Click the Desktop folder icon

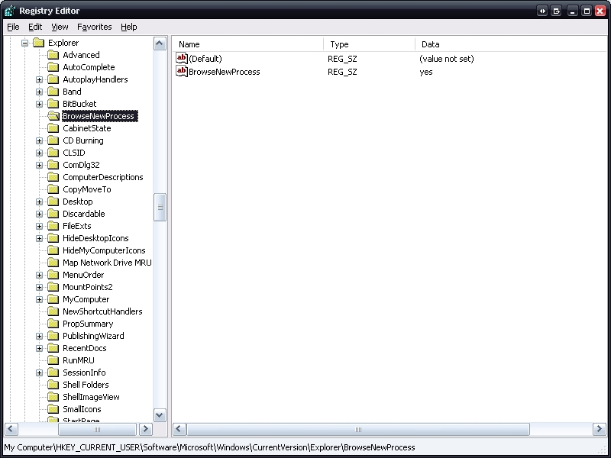53,202
